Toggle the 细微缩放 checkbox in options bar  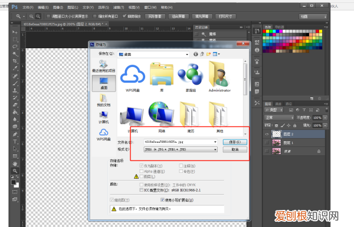click(x=124, y=16)
